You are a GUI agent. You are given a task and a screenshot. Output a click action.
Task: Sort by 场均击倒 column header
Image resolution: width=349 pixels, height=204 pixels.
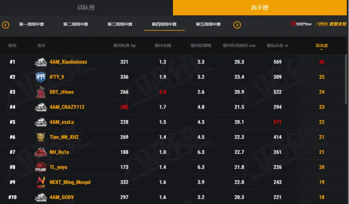163,46
